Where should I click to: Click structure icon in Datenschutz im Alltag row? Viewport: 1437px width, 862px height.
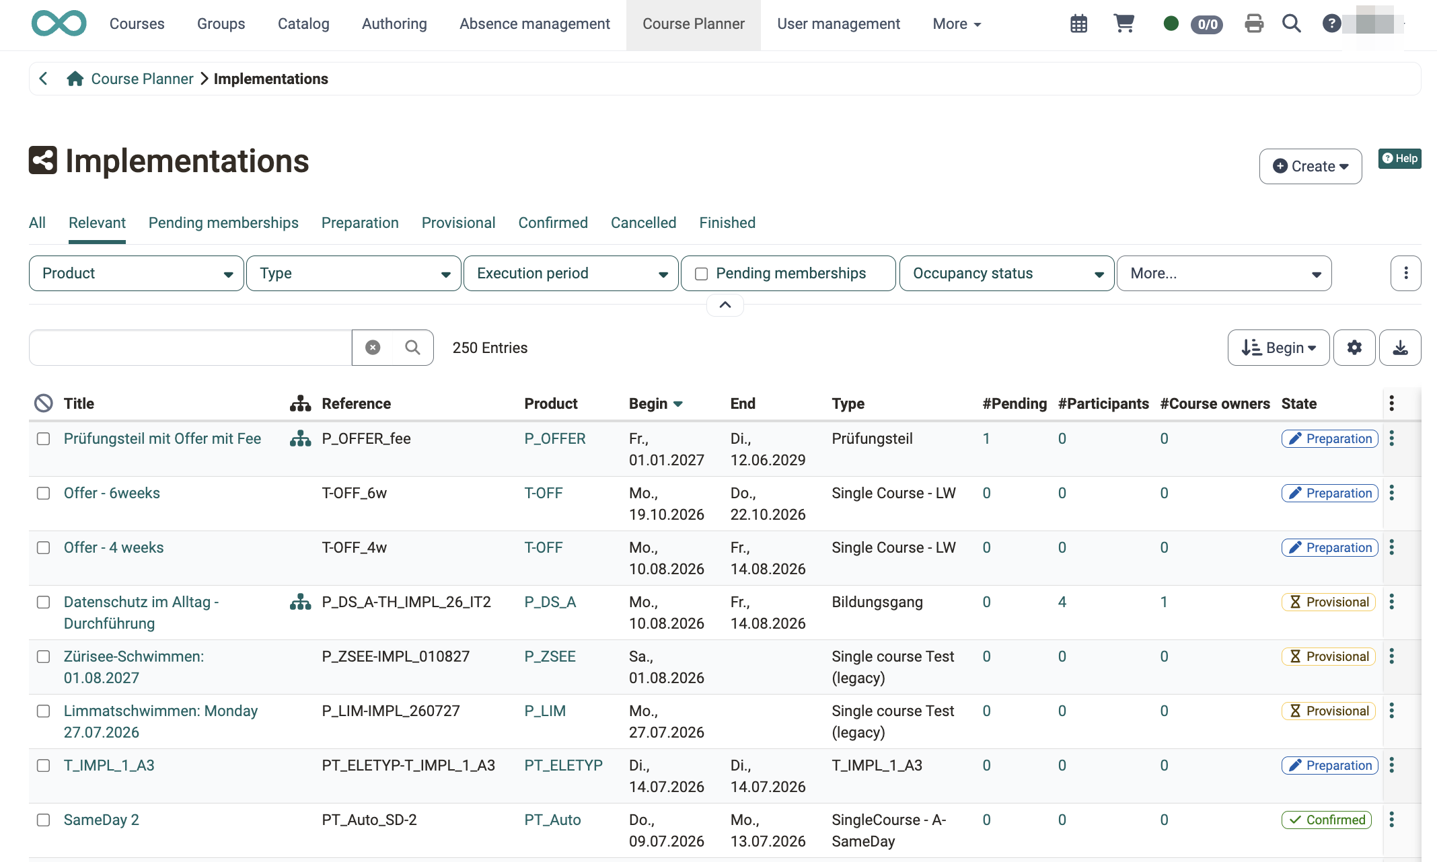click(300, 602)
